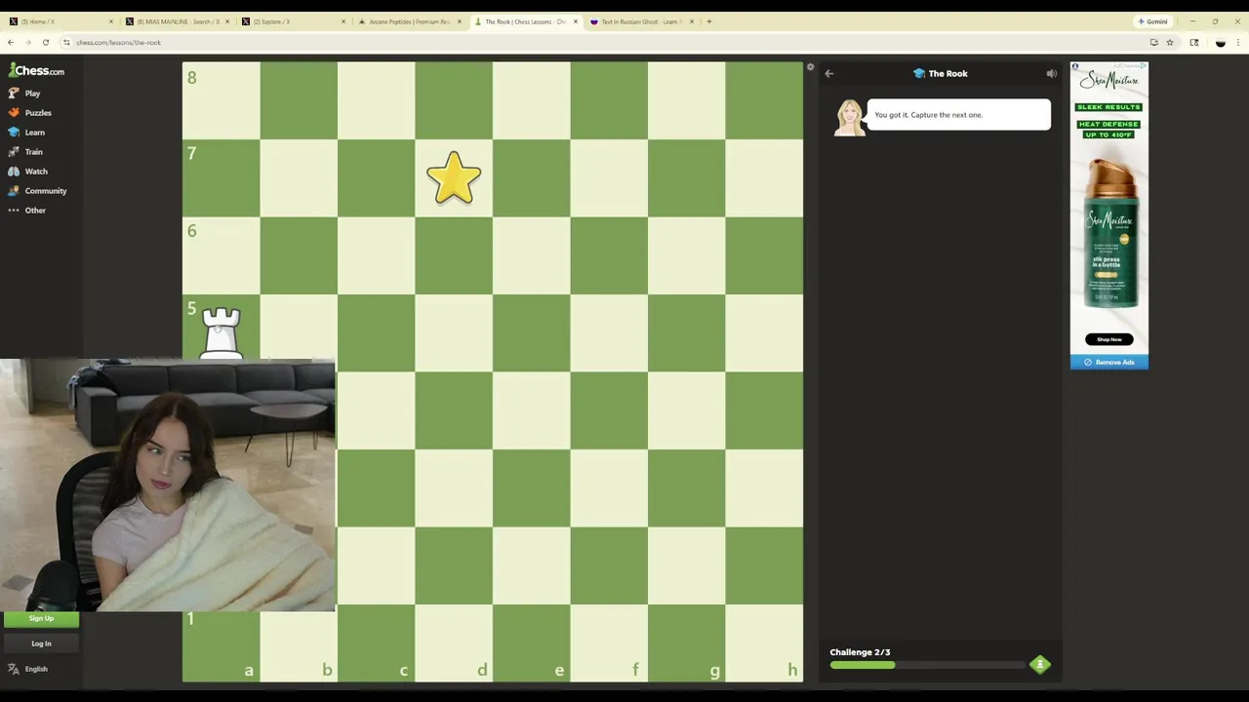Image resolution: width=1249 pixels, height=702 pixels.
Task: Click the address bar URL
Action: (118, 42)
